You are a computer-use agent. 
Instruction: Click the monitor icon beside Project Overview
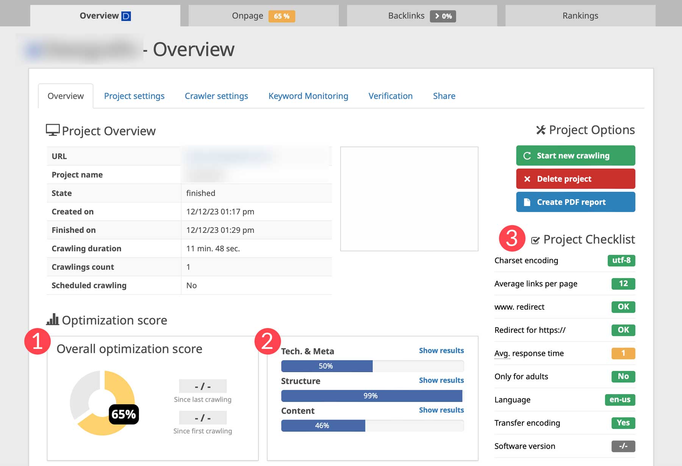tap(53, 130)
